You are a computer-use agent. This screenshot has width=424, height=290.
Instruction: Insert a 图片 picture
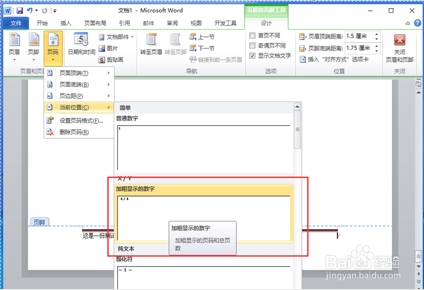[x=108, y=48]
